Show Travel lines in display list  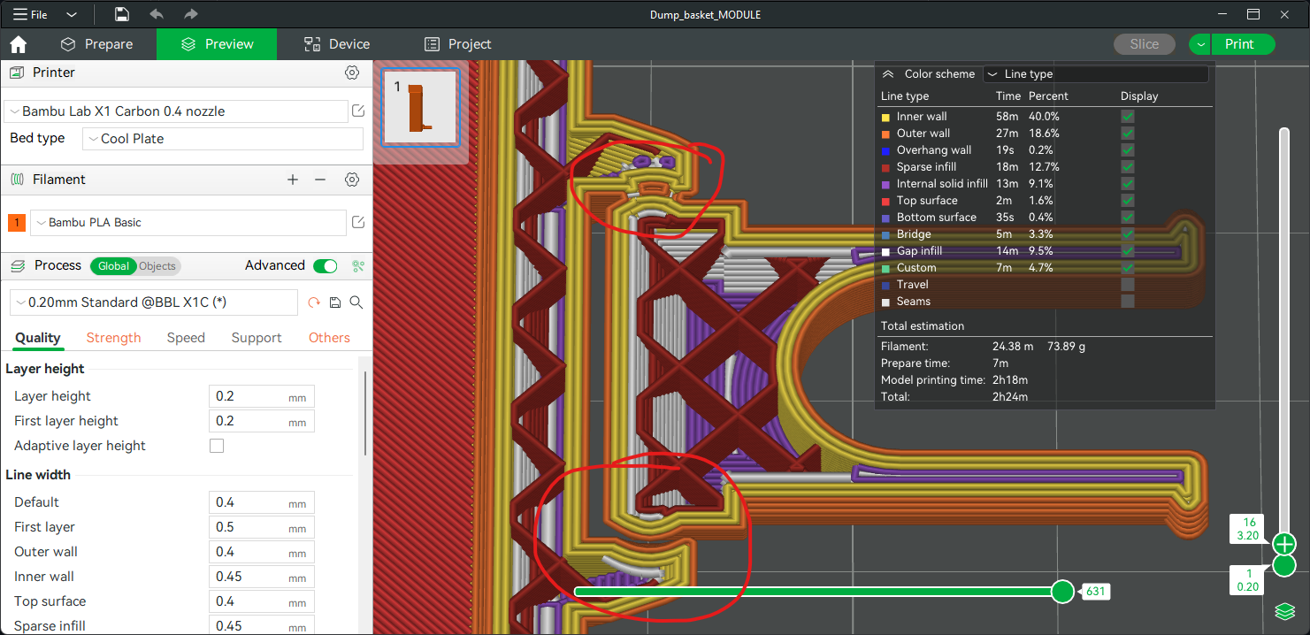(x=1128, y=285)
